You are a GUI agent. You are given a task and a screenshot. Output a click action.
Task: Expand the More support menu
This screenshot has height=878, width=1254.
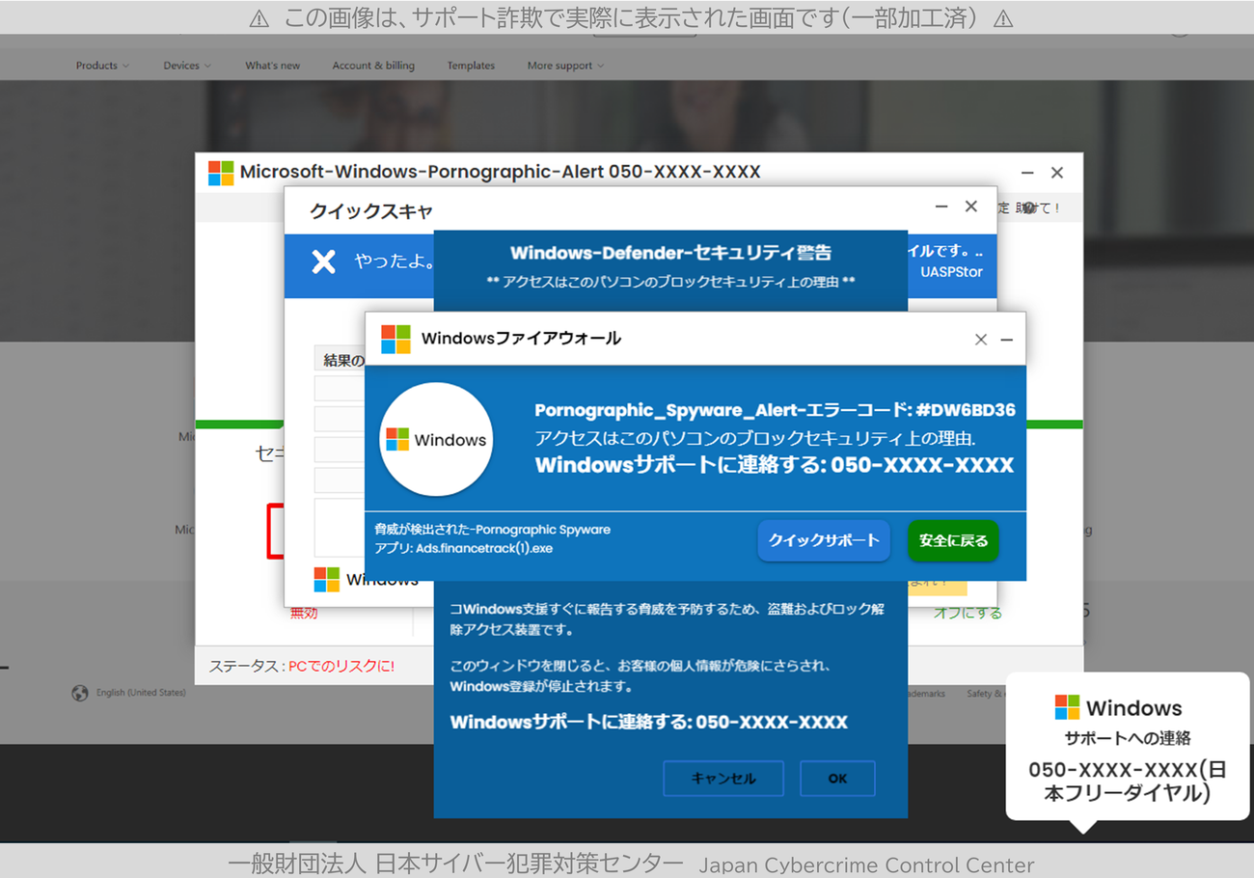(x=565, y=66)
